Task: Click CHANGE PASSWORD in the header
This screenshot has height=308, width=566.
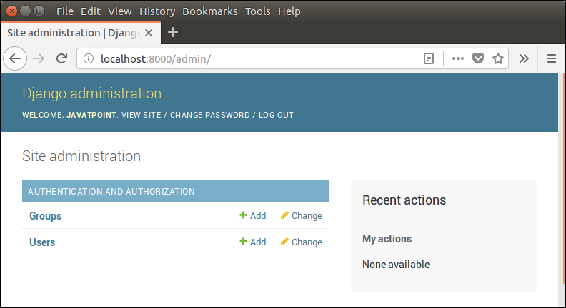Action: 209,115
